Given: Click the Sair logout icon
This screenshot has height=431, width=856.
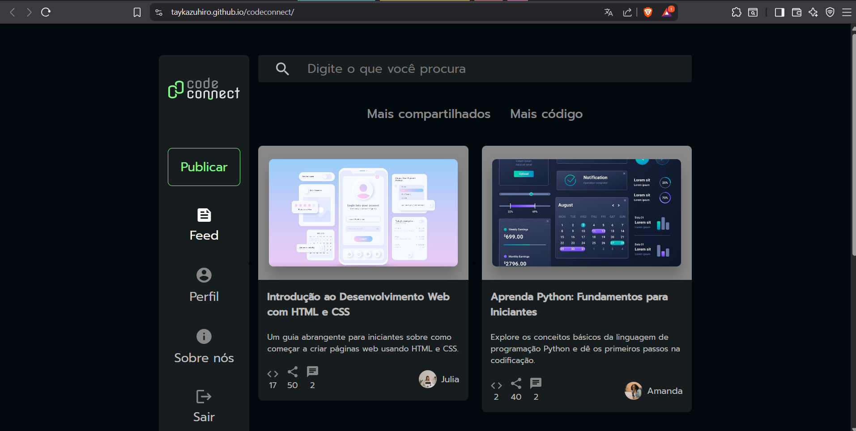Looking at the screenshot, I should click(x=204, y=397).
